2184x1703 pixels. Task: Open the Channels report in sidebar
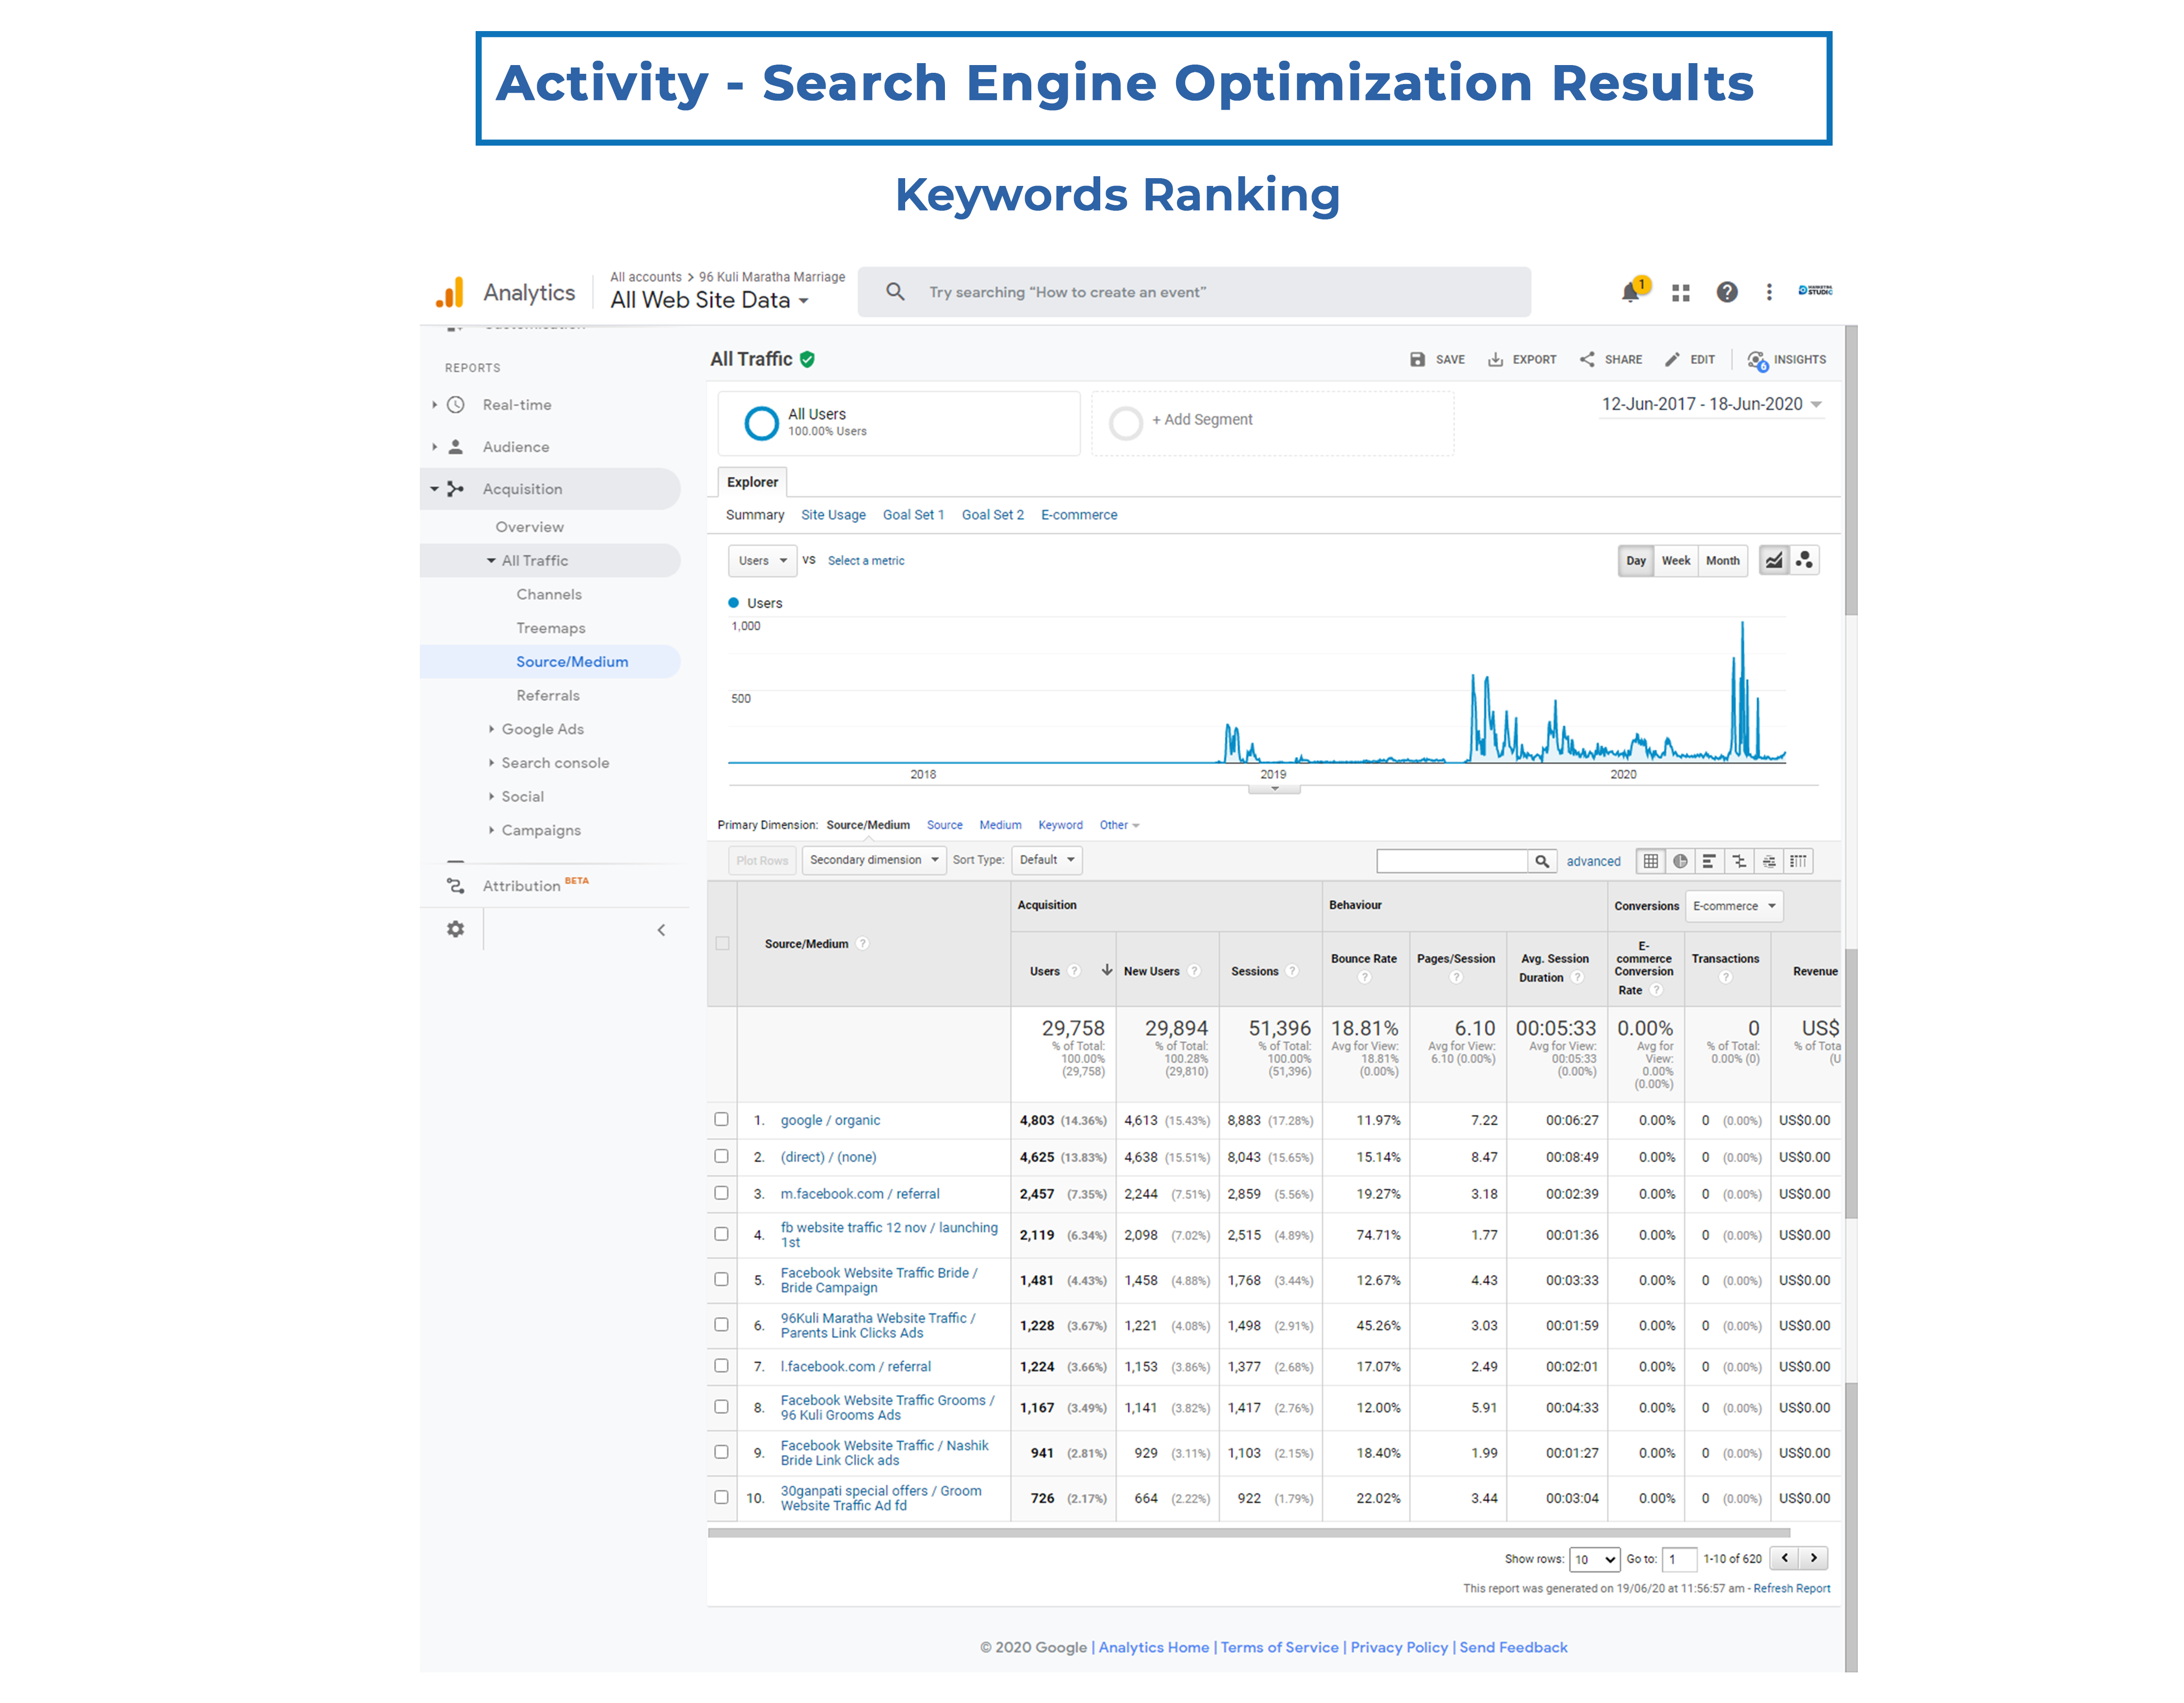pyautogui.click(x=549, y=594)
